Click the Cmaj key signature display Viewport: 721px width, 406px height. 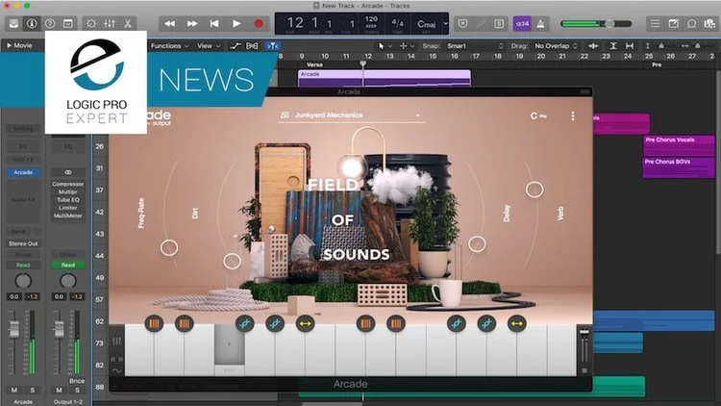pos(426,24)
